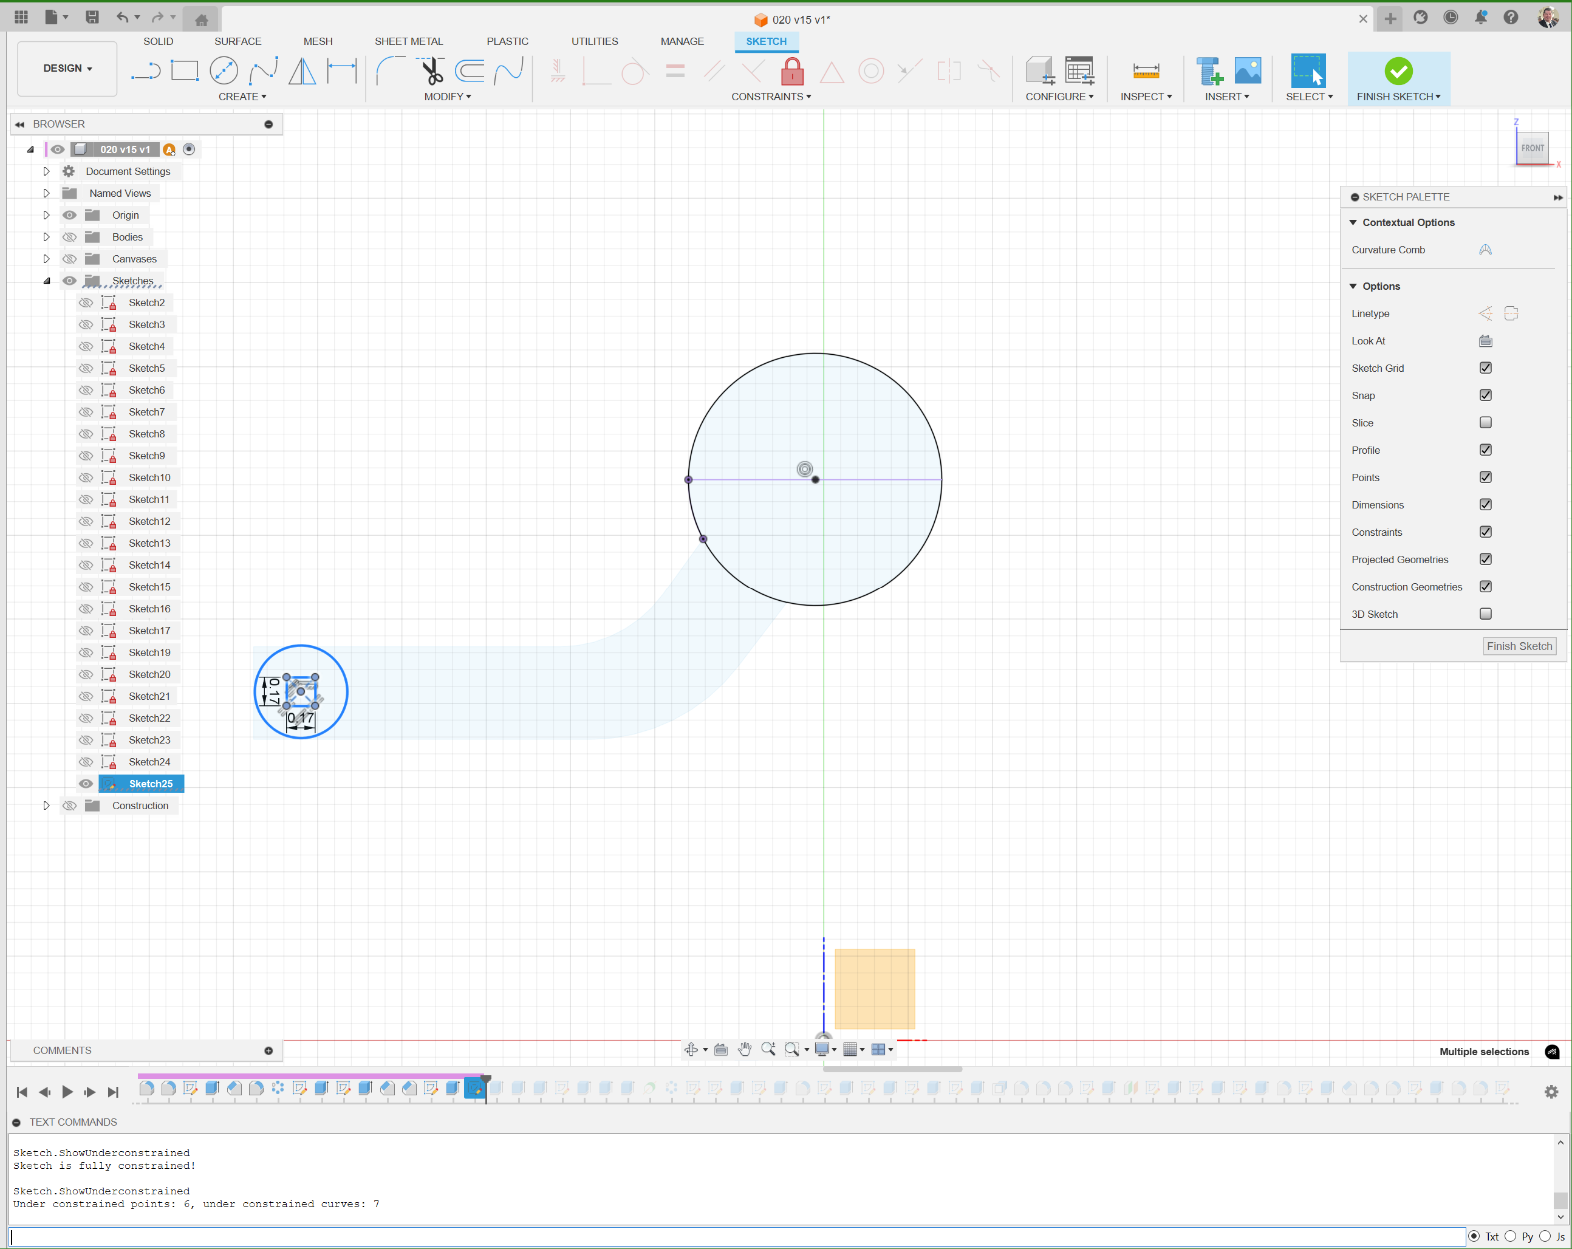Switch to the SURFACE tab
Image resolution: width=1572 pixels, height=1249 pixels.
point(238,41)
